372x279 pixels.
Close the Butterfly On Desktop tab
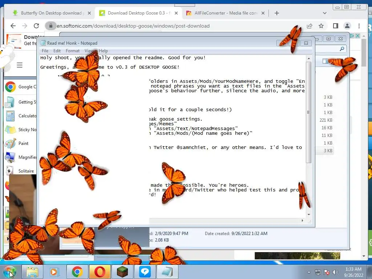[x=89, y=13]
